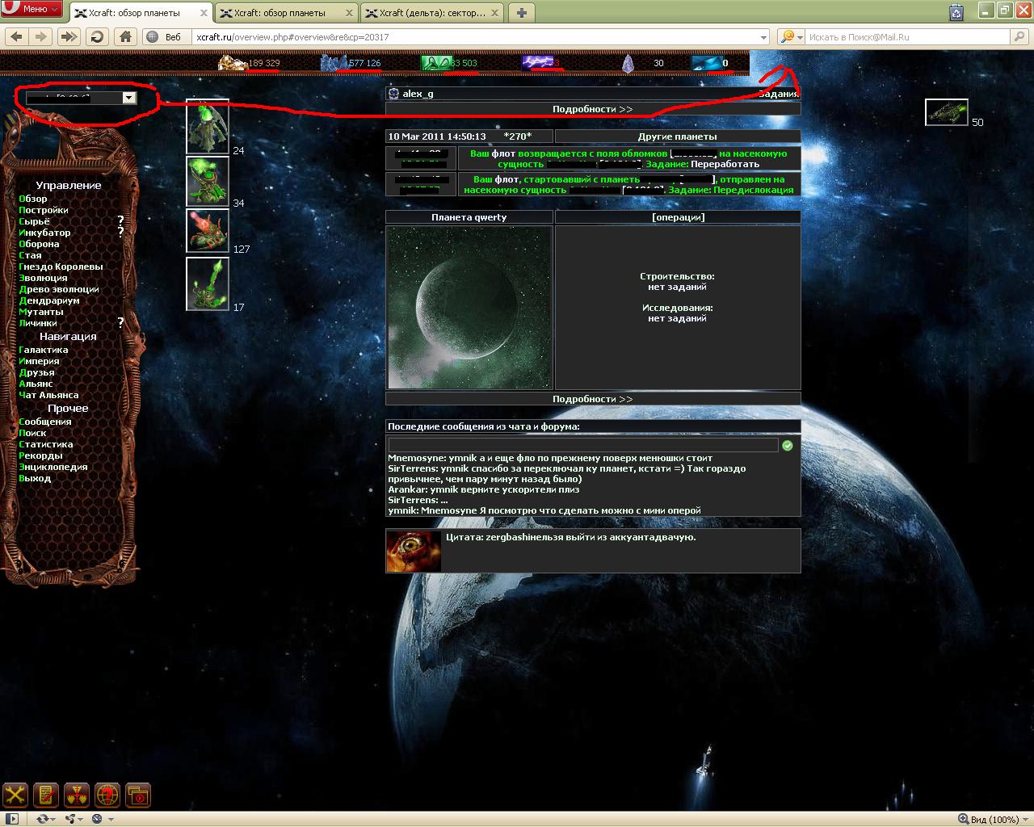
Task: Open the crossed wrenches settings icon
Action: (x=15, y=795)
